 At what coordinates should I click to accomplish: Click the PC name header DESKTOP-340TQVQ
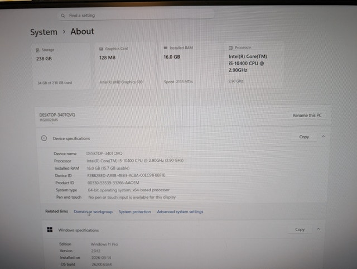tap(57, 115)
